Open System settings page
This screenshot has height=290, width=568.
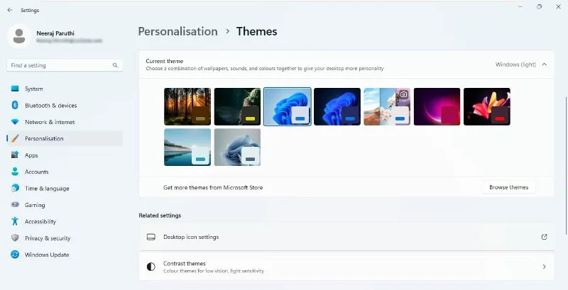pyautogui.click(x=65, y=89)
